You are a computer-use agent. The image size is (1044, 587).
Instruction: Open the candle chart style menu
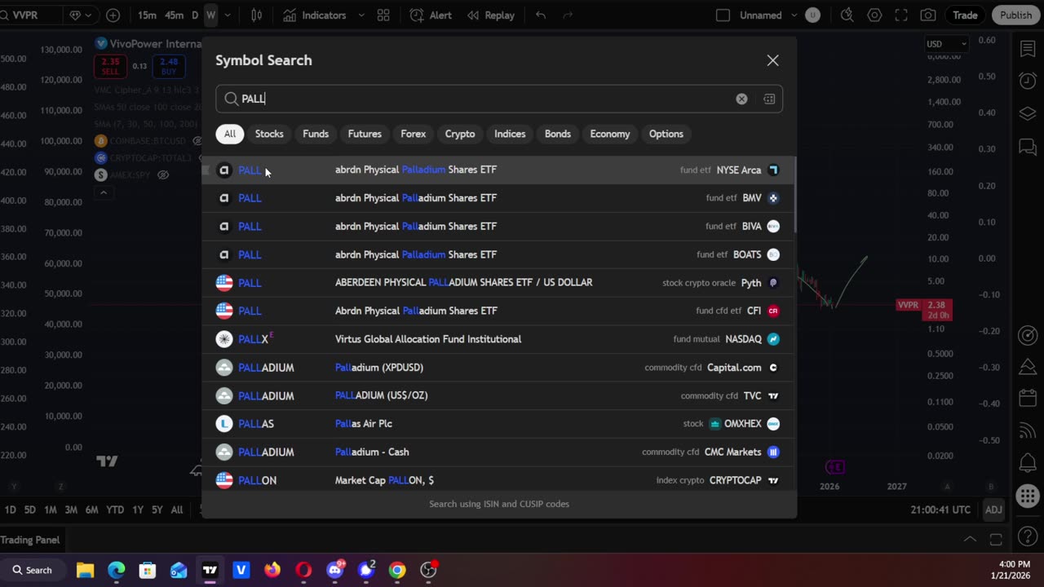pos(256,15)
